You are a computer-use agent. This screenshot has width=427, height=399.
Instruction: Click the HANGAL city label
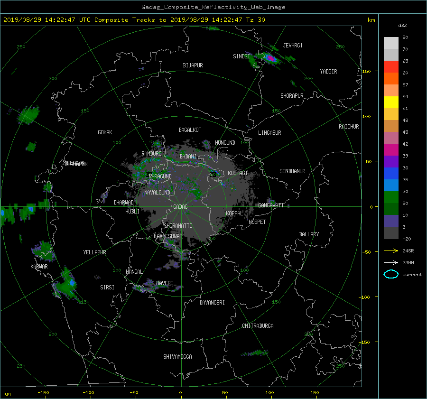tap(134, 272)
